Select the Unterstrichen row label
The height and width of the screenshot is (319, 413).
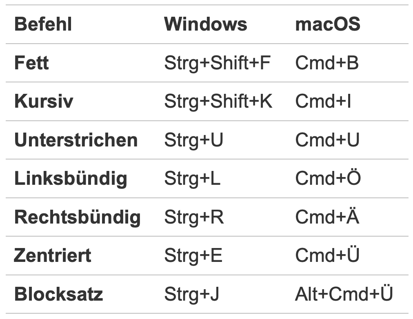76,140
